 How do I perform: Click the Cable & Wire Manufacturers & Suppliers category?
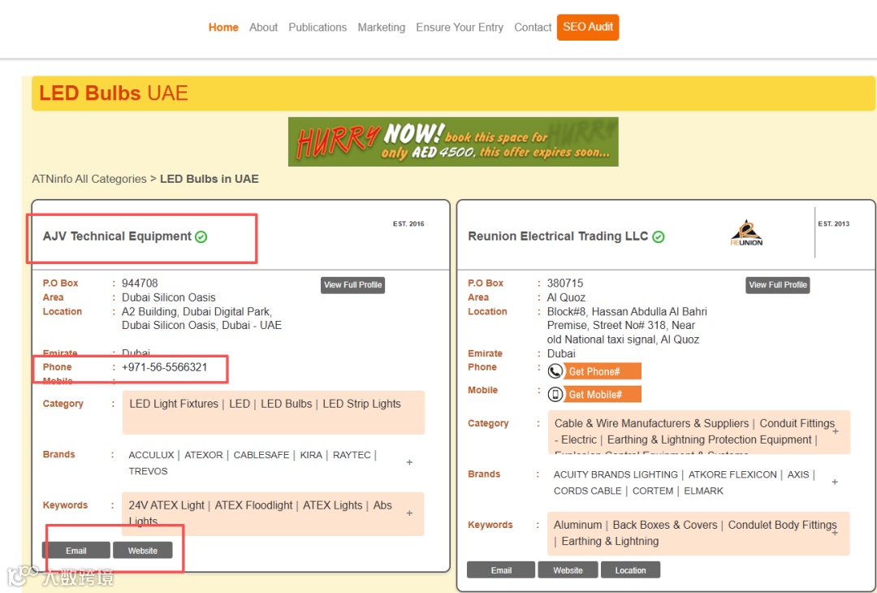pyautogui.click(x=651, y=423)
